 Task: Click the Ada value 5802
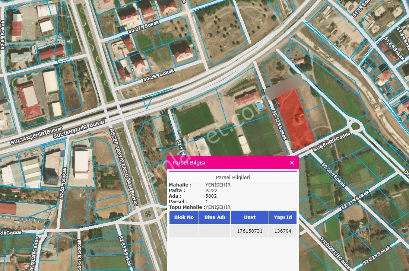point(211,196)
